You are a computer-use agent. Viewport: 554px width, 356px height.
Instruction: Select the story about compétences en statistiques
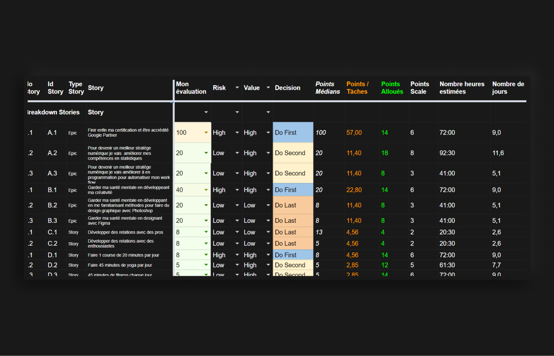coord(120,153)
